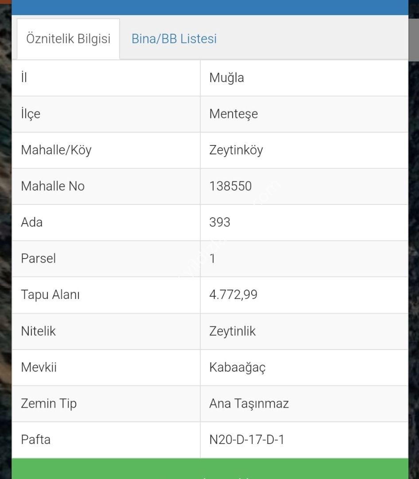This screenshot has height=479, width=419.
Task: Click the Mahalle/Köy label cell
Action: (106, 150)
